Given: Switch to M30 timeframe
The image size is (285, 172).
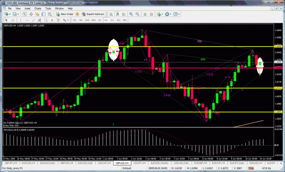Looking at the screenshot, I should point(93,20).
